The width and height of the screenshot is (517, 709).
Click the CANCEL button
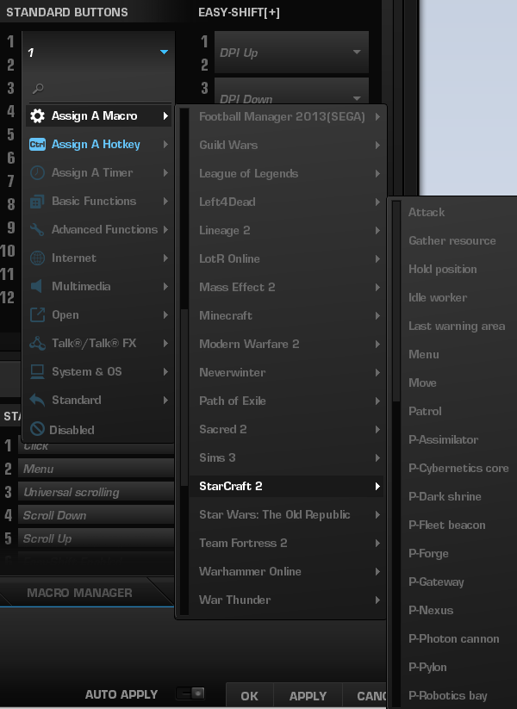365,696
